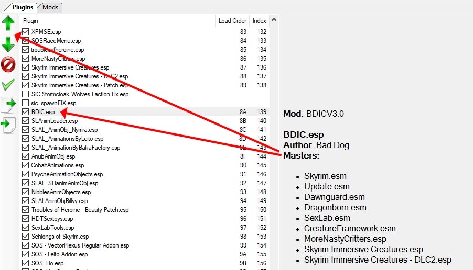This screenshot has width=473, height=270.
Task: Click the red disable plugin icon
Action: click(8, 64)
